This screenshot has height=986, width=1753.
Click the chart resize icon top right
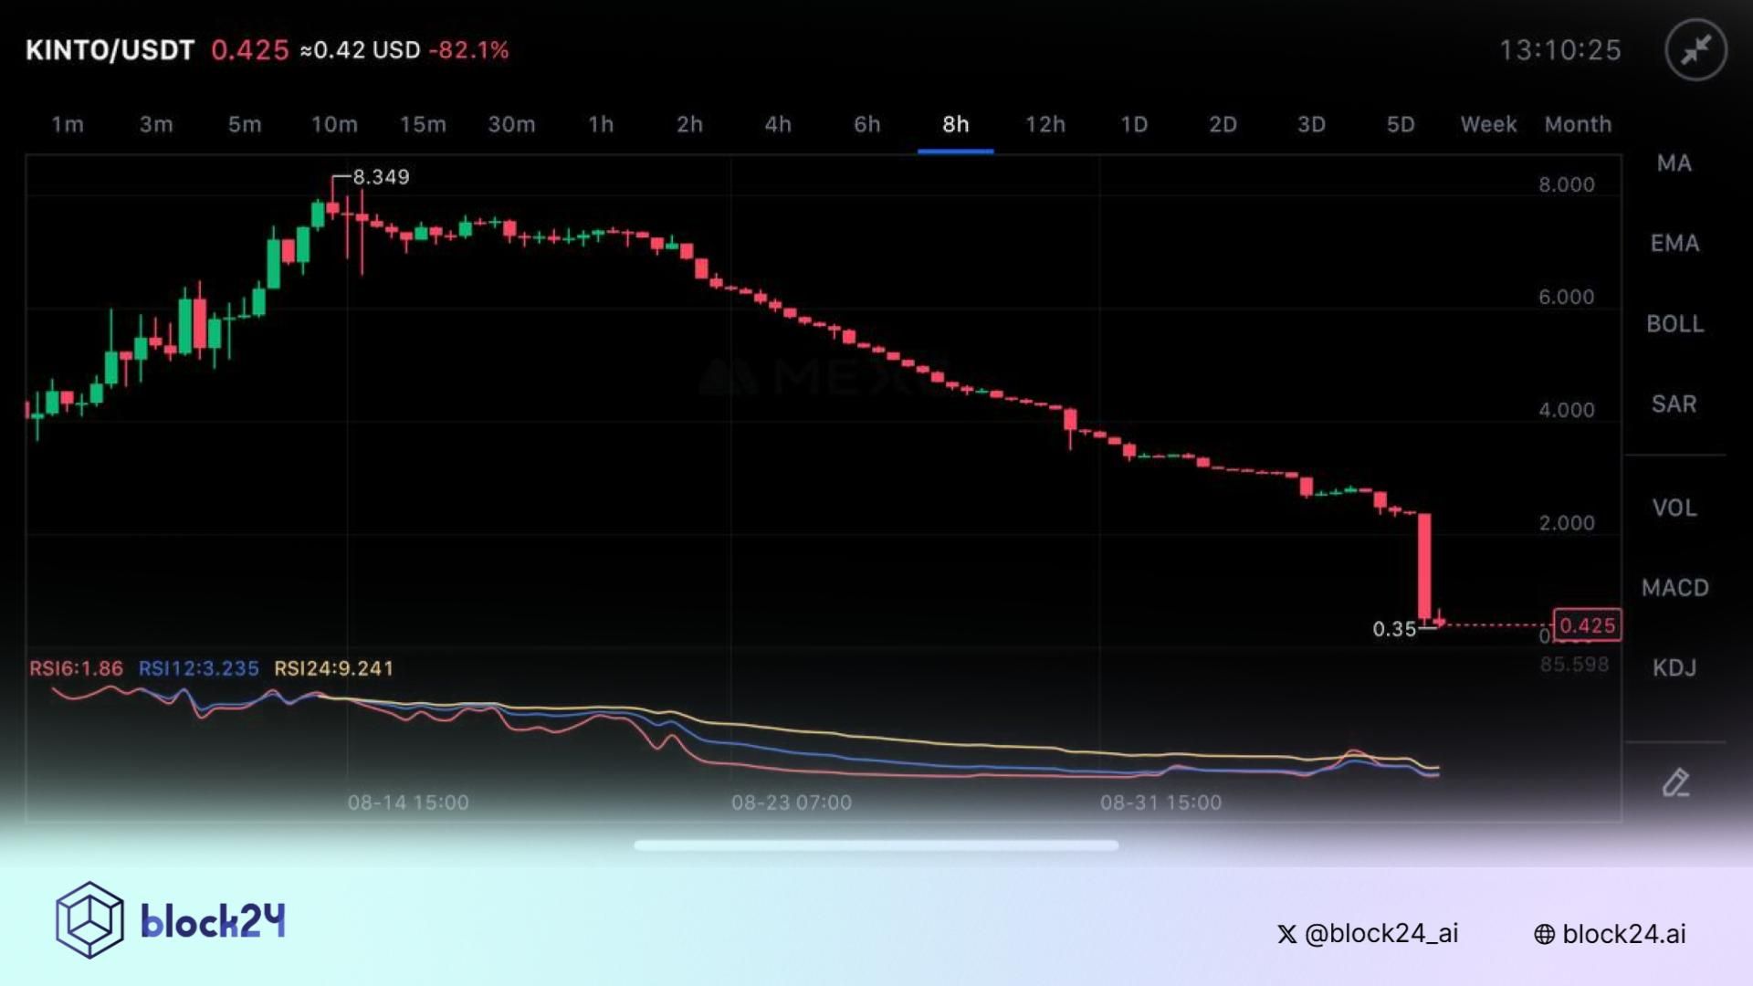(x=1698, y=50)
